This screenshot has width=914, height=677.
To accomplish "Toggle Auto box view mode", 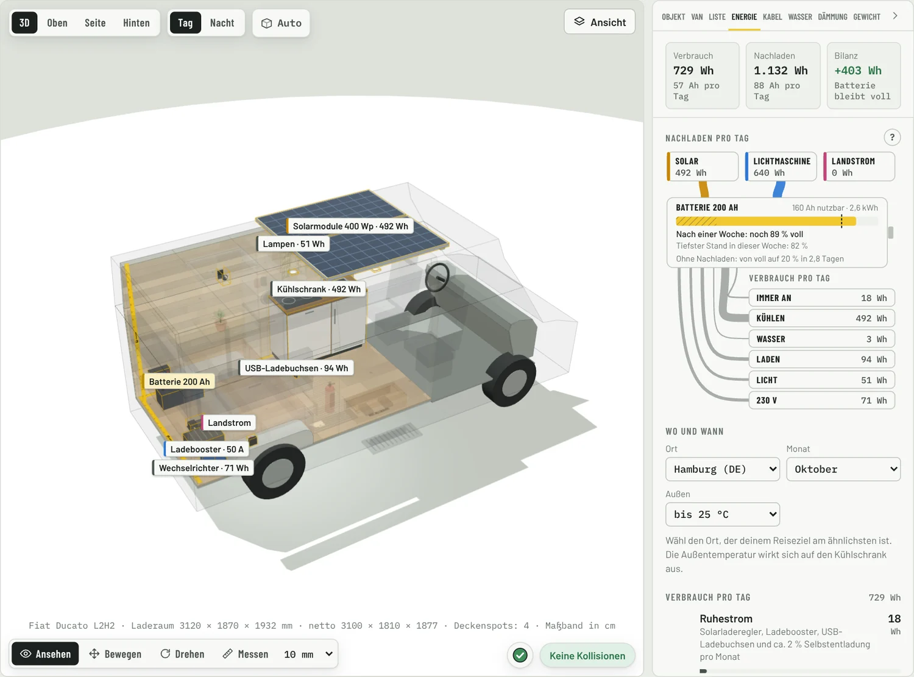I will (x=282, y=23).
